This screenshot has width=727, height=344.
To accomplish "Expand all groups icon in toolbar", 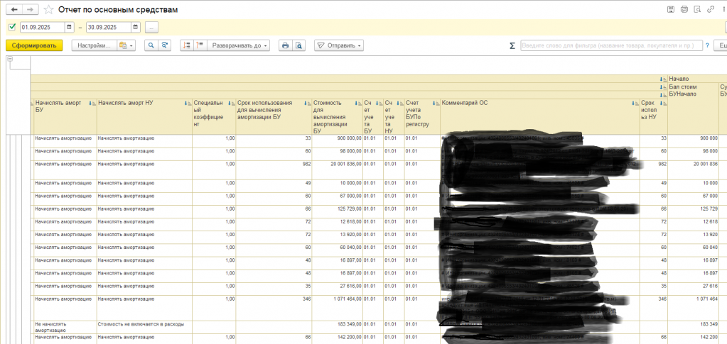I will (x=200, y=45).
